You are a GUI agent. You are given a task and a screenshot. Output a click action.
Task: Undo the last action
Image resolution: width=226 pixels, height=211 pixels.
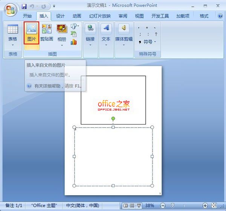click(32, 6)
